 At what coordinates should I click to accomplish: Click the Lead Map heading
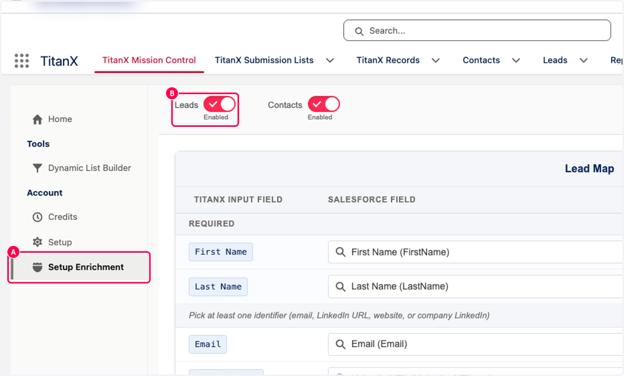pyautogui.click(x=589, y=168)
